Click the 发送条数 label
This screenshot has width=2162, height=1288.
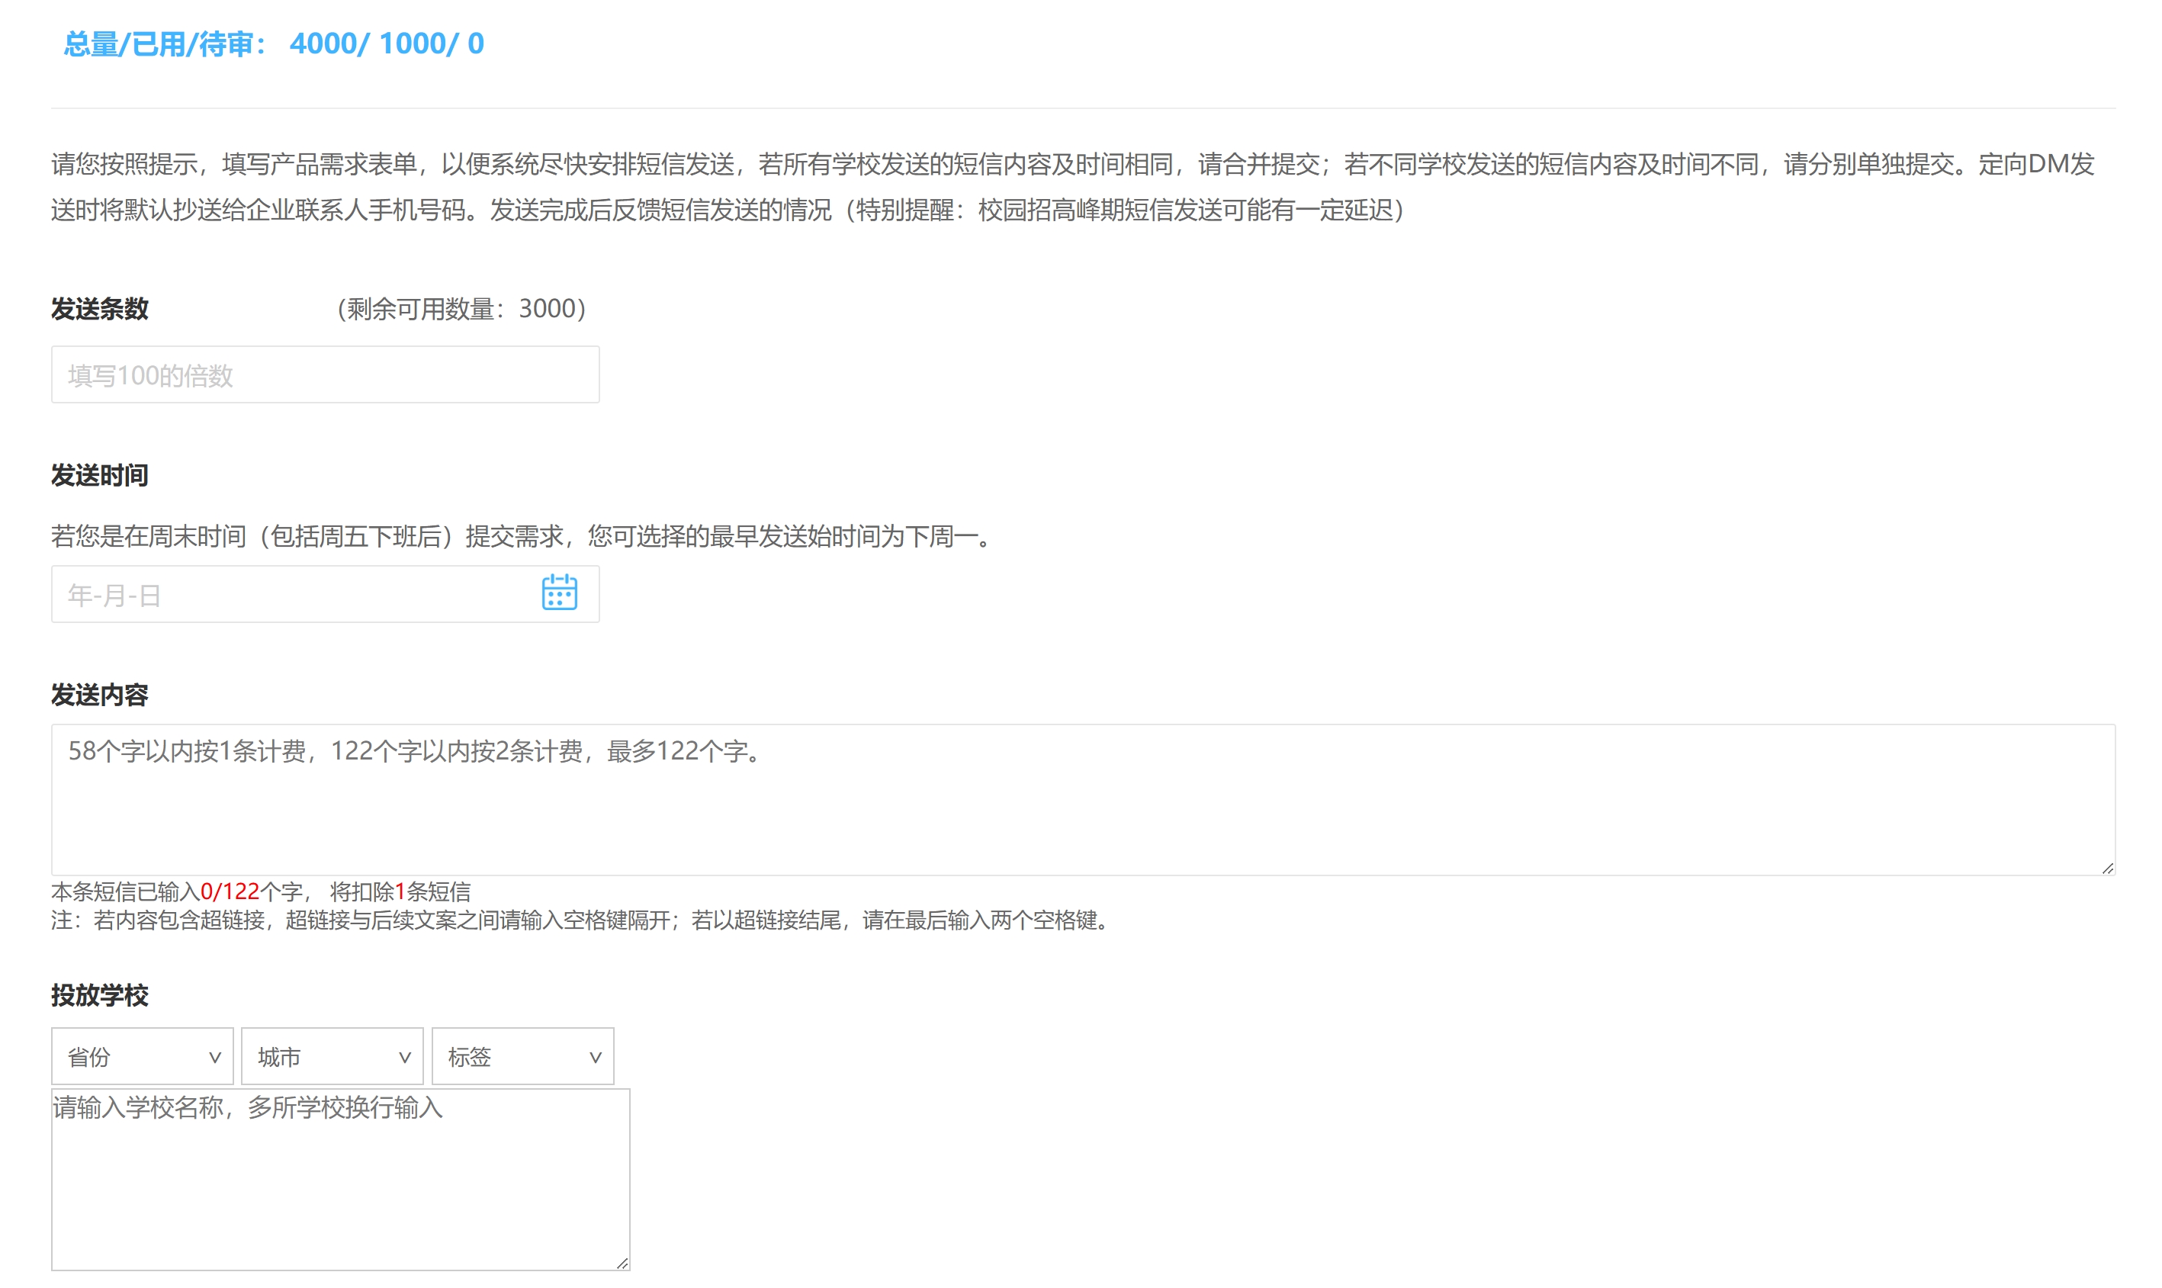pos(100,309)
